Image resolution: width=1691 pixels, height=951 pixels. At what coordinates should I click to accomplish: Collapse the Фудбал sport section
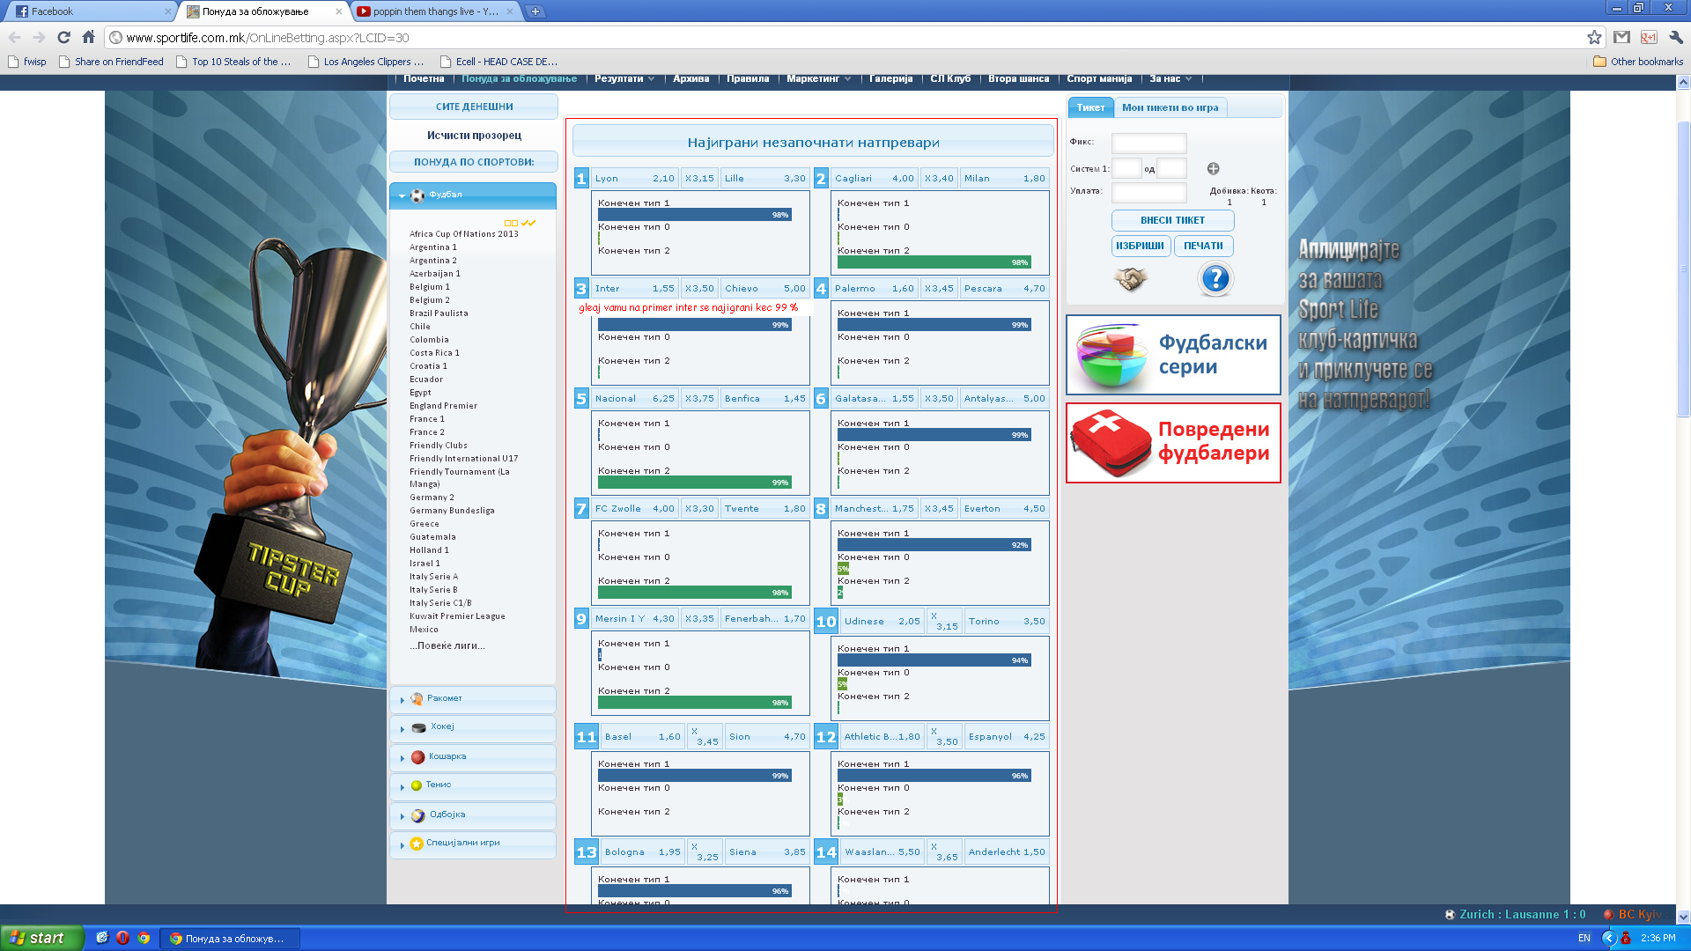[402, 195]
